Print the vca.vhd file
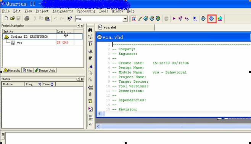This screenshot has height=144, width=251. [27, 19]
